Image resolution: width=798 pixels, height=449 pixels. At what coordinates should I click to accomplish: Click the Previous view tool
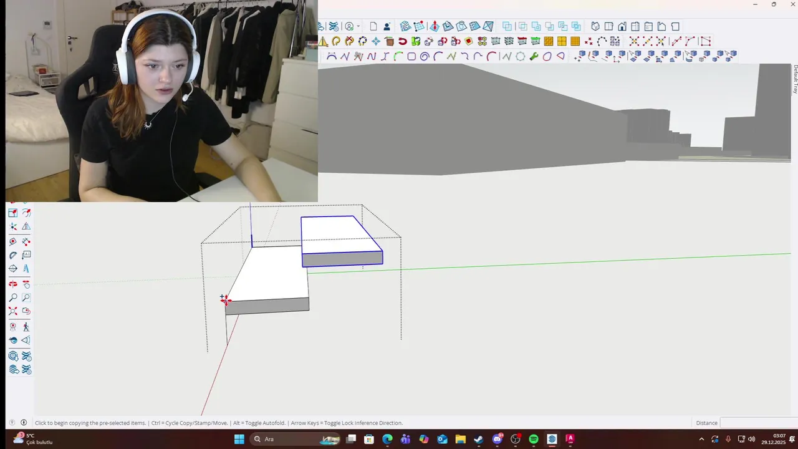[x=26, y=311]
